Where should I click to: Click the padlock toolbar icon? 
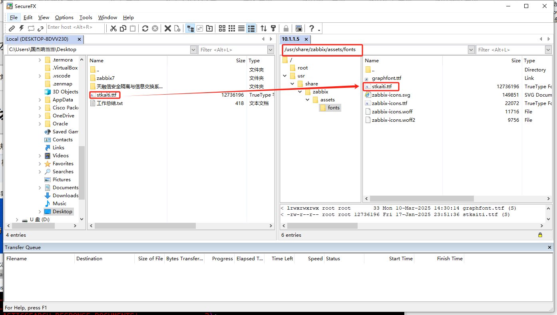tap(286, 28)
